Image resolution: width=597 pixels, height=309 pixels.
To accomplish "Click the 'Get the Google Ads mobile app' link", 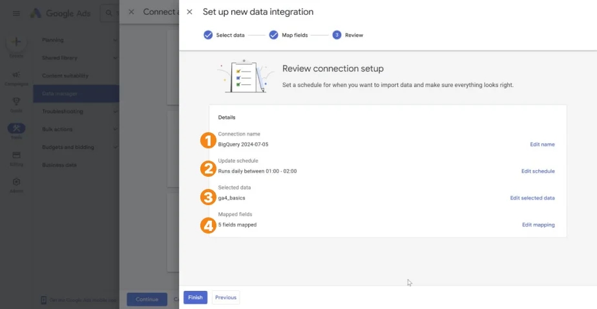I will click(x=83, y=300).
